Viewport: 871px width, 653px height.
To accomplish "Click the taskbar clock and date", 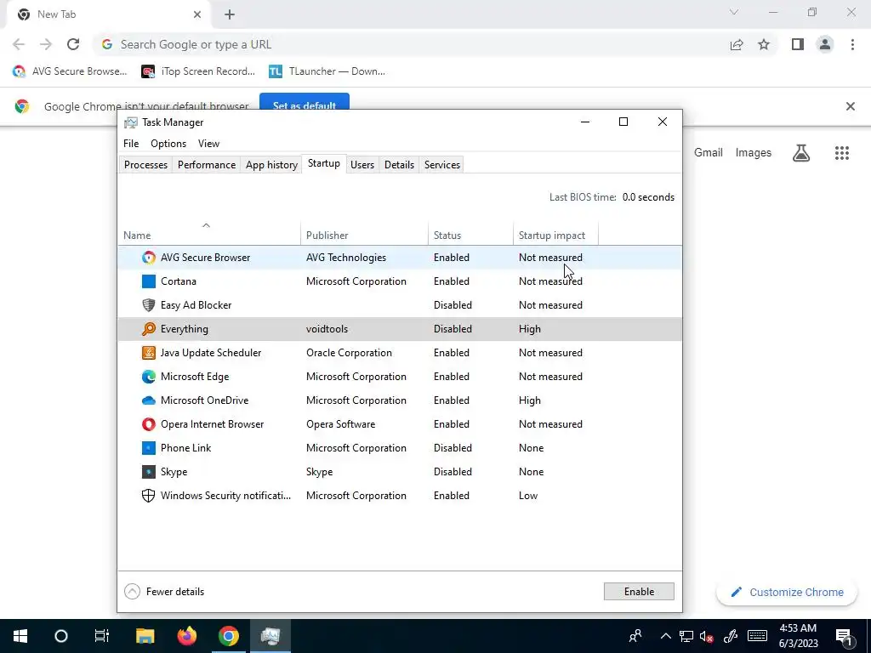I will pyautogui.click(x=798, y=636).
